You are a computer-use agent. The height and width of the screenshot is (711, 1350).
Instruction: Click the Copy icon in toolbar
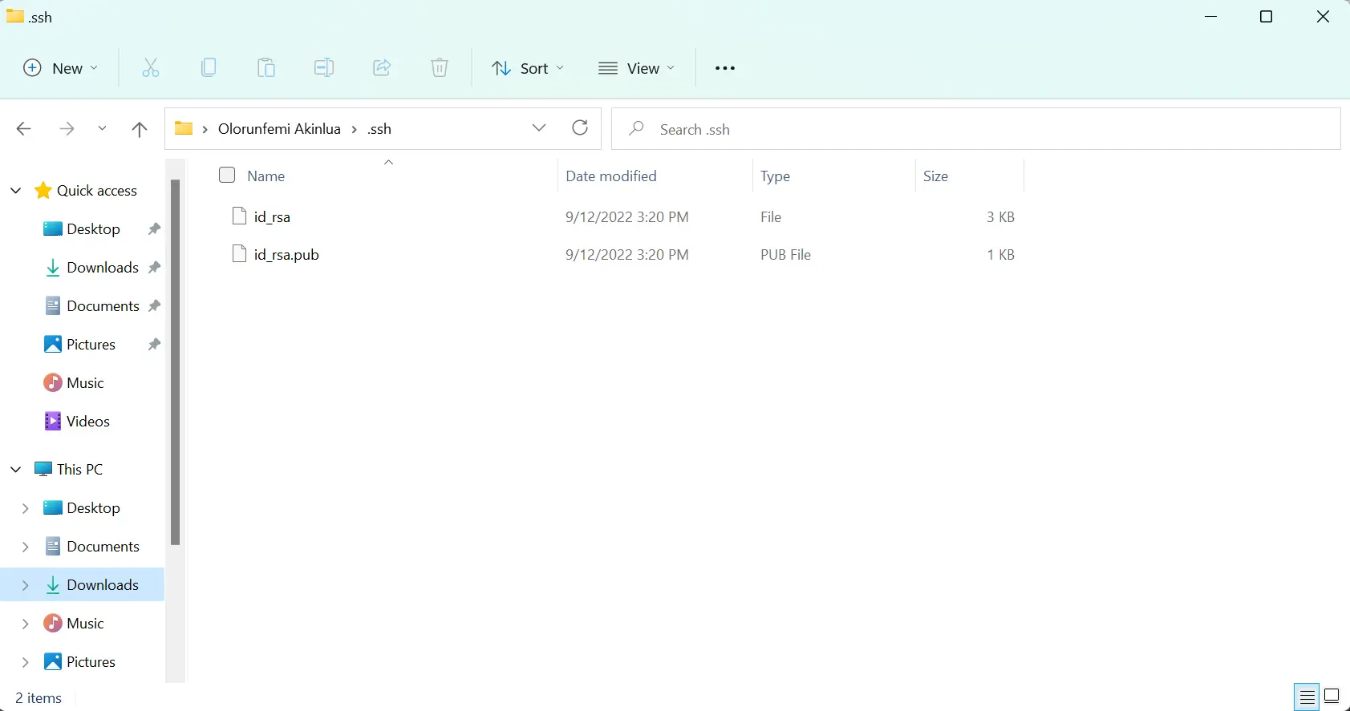pos(209,68)
